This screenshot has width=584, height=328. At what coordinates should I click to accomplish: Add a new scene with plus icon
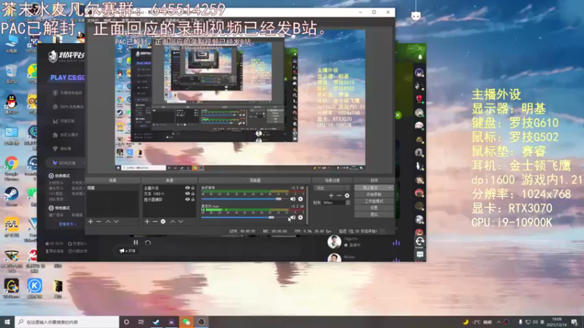91,222
